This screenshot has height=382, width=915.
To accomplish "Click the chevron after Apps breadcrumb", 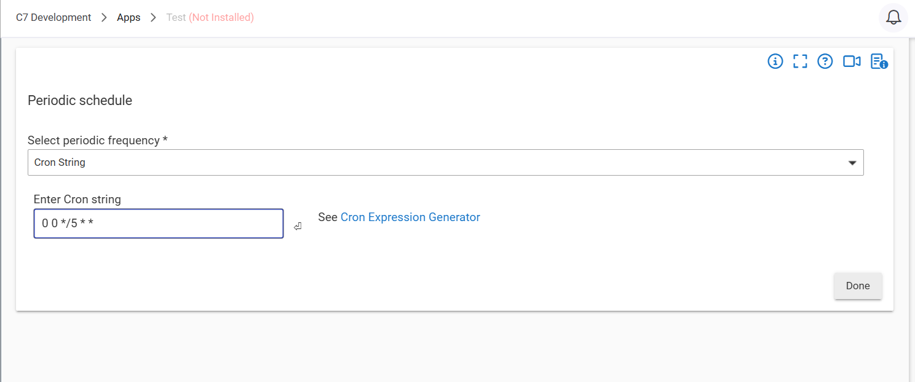I will tap(154, 18).
